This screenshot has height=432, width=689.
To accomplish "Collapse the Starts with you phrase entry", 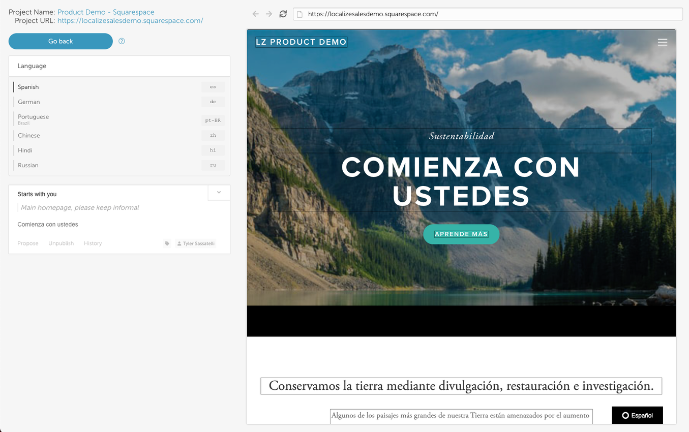I will (x=219, y=193).
